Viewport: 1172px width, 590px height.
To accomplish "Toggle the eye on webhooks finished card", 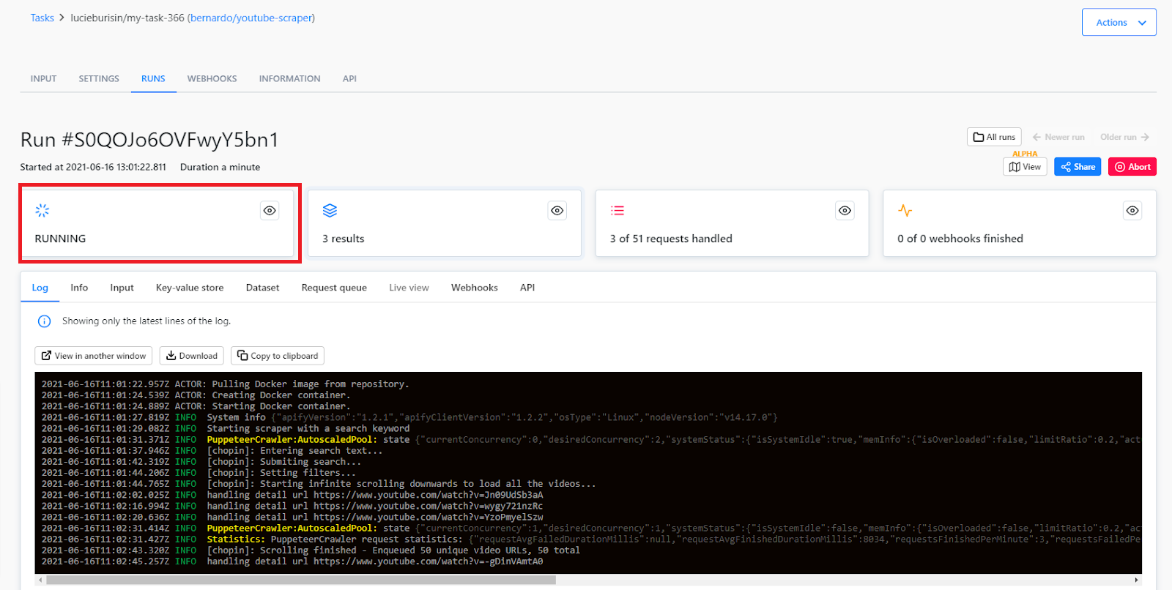I will [x=1132, y=211].
